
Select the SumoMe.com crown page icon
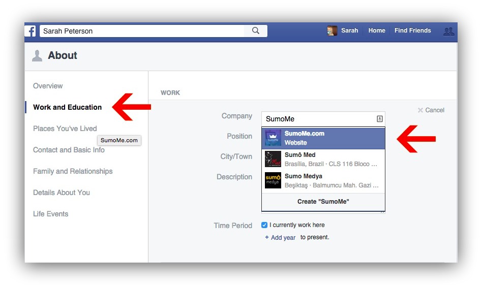click(273, 138)
